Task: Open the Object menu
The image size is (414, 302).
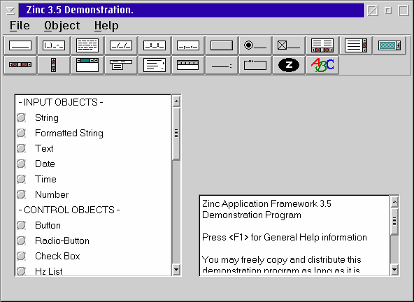Action: coord(62,26)
